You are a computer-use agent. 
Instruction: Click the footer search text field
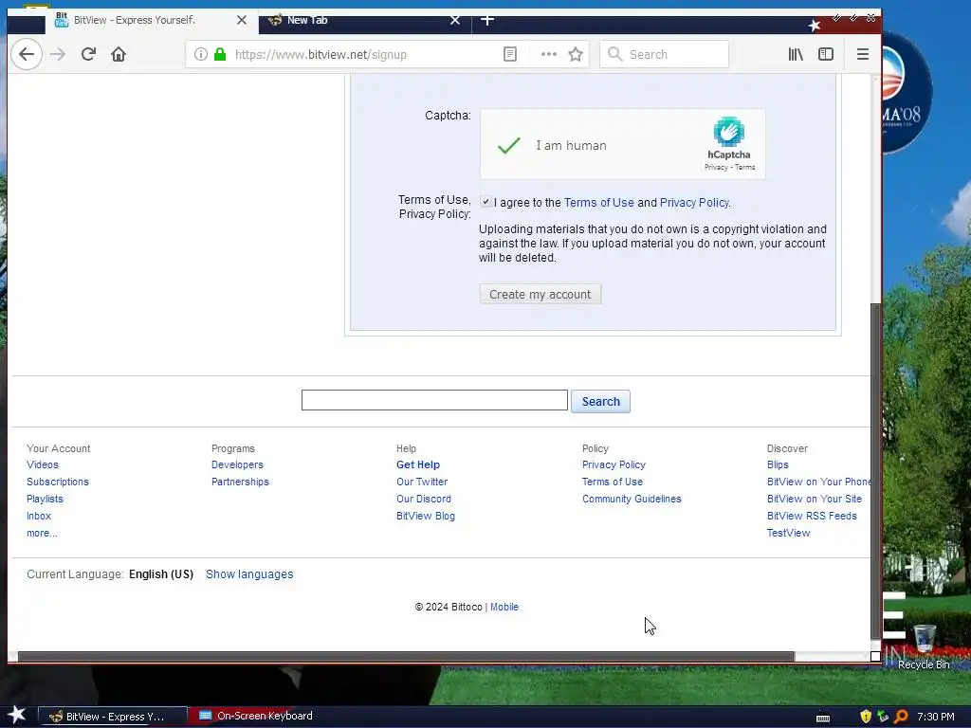[x=434, y=400]
